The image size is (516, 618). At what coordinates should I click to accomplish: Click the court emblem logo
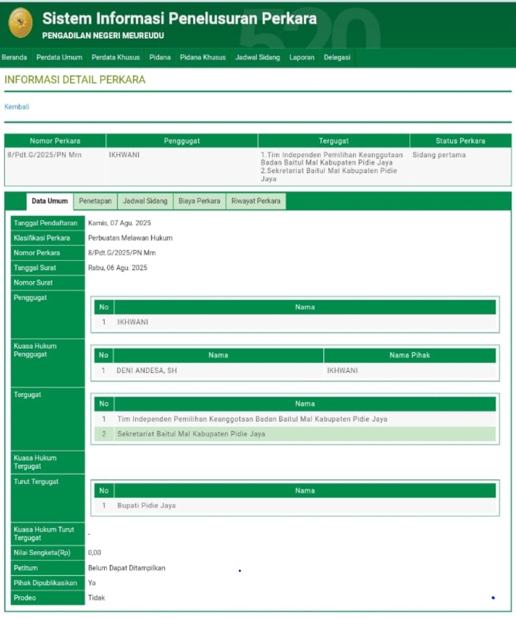pos(20,23)
